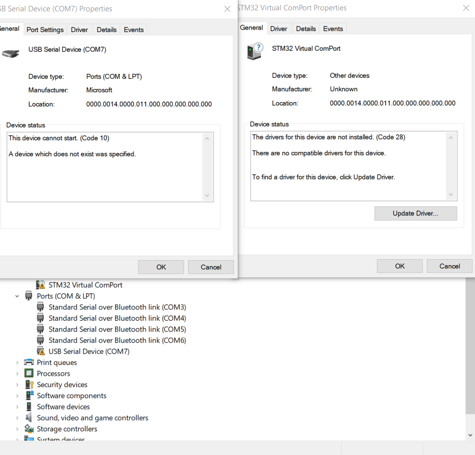
Task: Collapse the Ports (COM & LPT) category
Action: [x=17, y=296]
